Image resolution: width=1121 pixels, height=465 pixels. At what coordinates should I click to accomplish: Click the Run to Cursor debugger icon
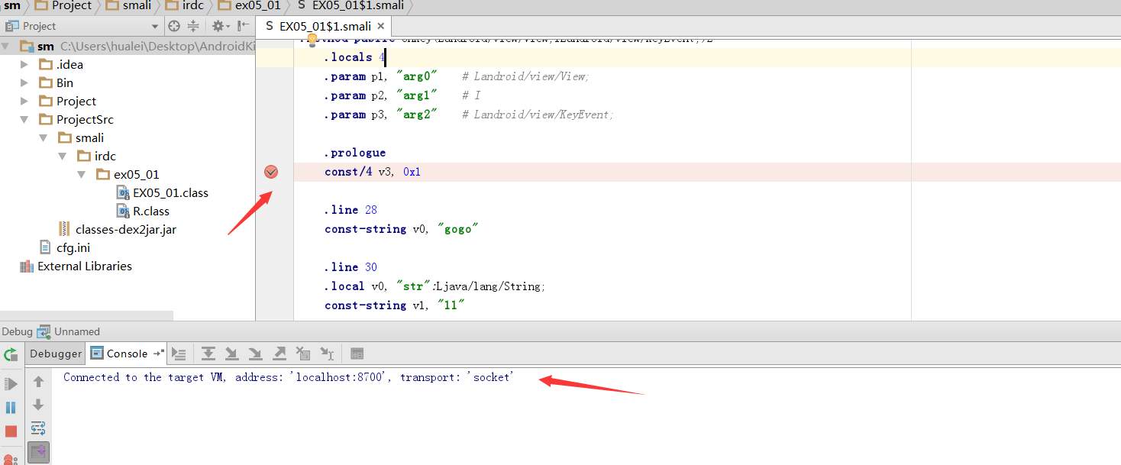(327, 354)
